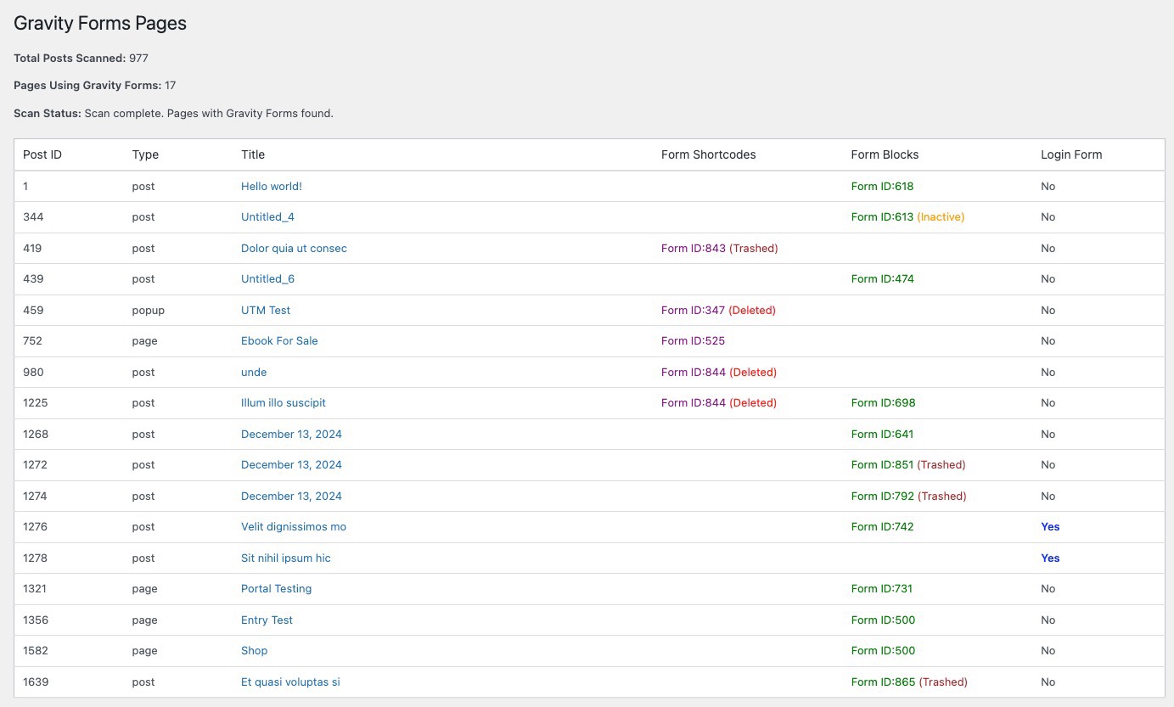Viewport: 1174px width, 707px height.
Task: Click the 'Et quasi voluptas si' link
Action: [290, 682]
